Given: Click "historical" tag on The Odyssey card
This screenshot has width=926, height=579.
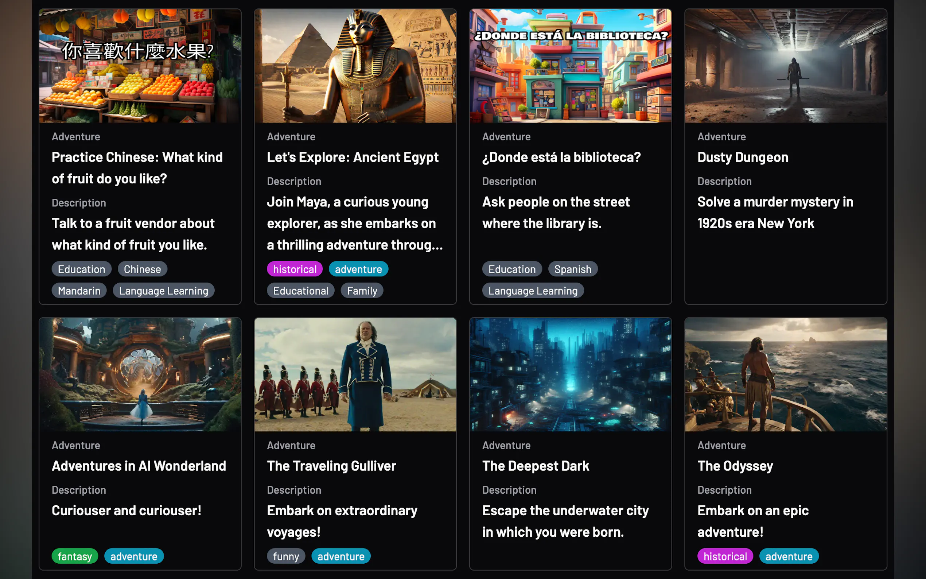Looking at the screenshot, I should 725,556.
